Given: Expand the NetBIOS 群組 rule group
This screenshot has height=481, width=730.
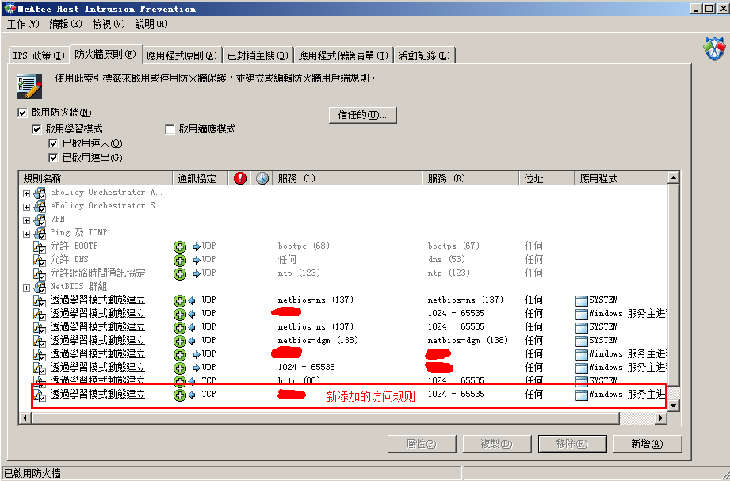Looking at the screenshot, I should click(27, 287).
